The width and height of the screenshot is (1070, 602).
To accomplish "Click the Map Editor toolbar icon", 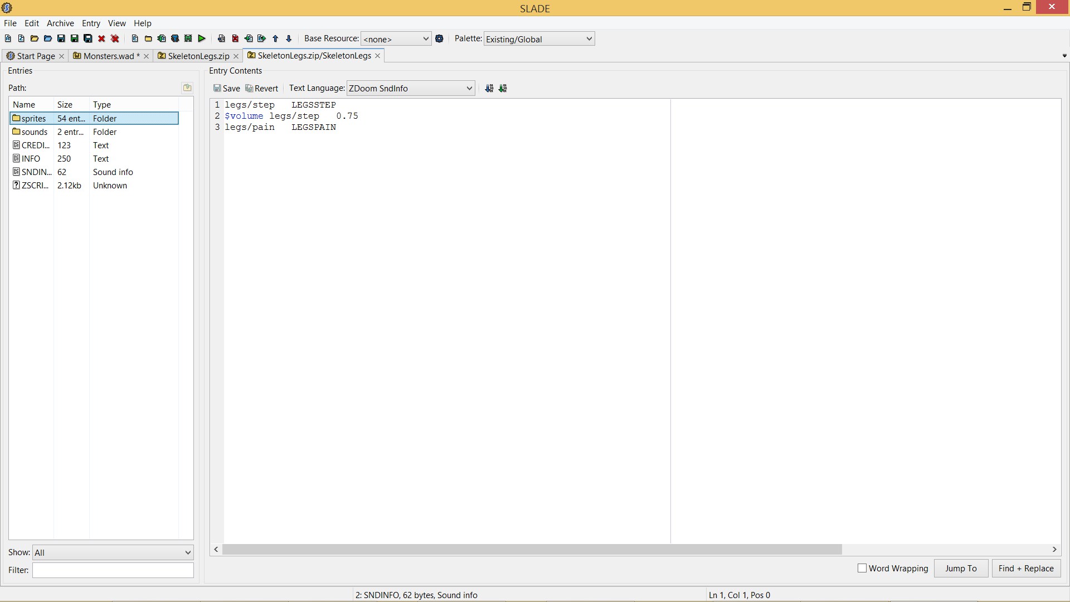I will (188, 38).
